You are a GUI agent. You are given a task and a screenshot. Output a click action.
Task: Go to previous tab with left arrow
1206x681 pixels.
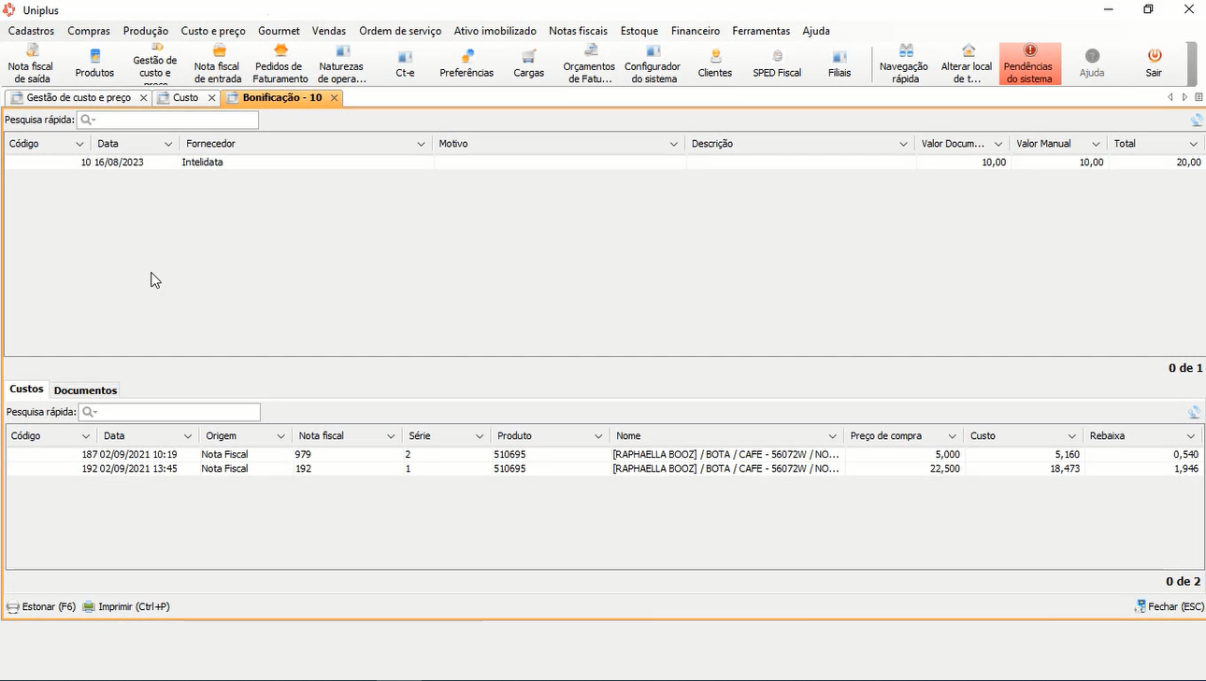click(x=1170, y=97)
